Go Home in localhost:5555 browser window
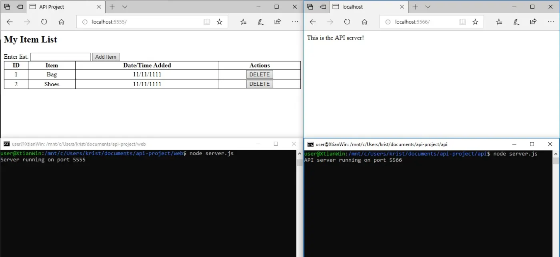The image size is (560, 257). click(61, 22)
